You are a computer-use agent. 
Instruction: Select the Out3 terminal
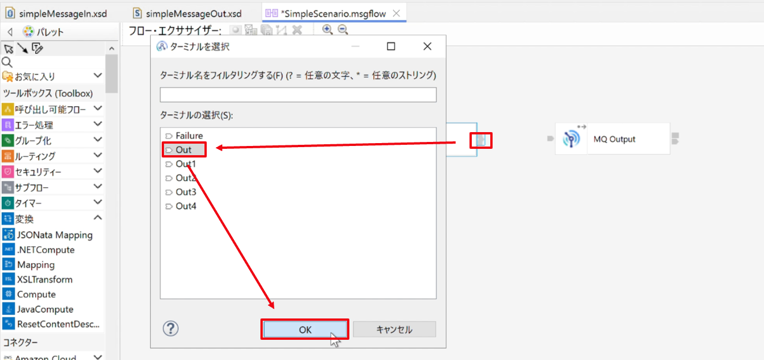pyautogui.click(x=181, y=192)
